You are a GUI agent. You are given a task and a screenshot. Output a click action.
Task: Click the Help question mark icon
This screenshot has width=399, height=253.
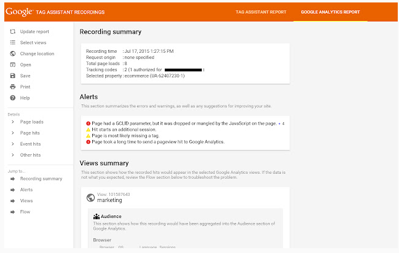pos(13,98)
